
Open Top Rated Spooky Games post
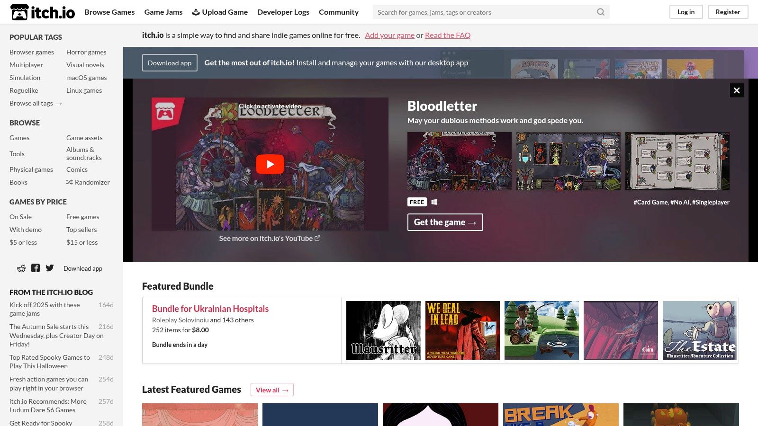[x=50, y=362]
